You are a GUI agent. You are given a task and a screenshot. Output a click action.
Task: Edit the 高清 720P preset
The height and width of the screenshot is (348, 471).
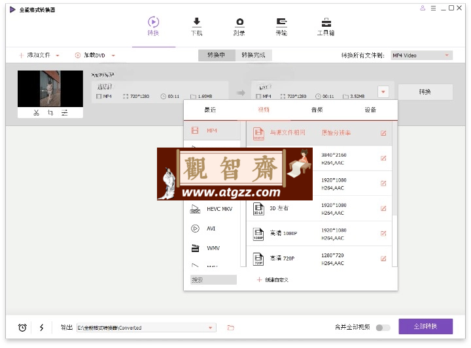coord(383,259)
